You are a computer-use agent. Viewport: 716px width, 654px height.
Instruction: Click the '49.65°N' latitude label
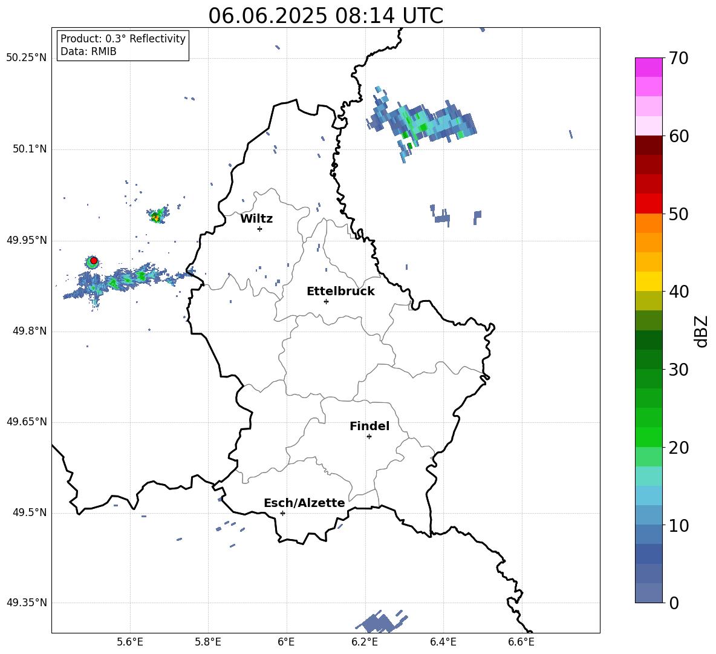(27, 422)
